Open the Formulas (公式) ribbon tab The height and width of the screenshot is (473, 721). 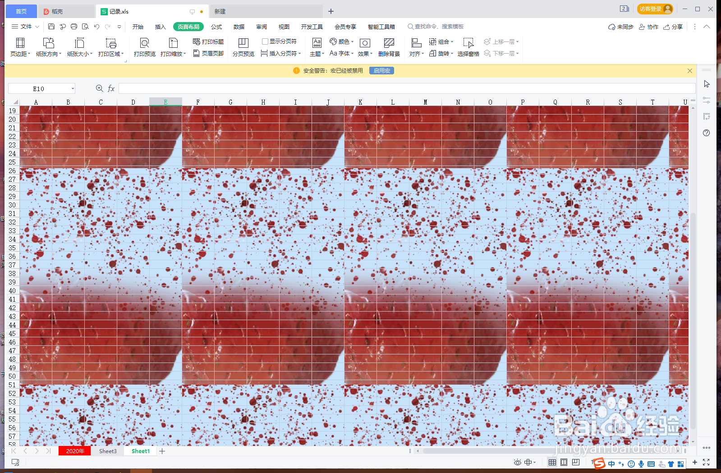click(216, 27)
